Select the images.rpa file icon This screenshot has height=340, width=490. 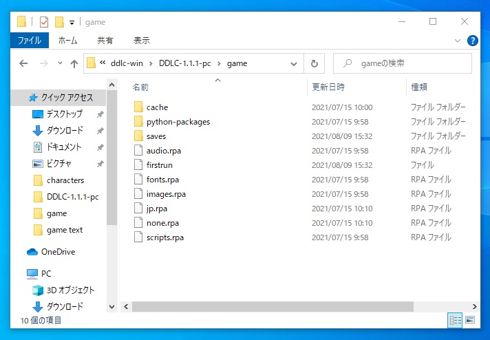[138, 194]
